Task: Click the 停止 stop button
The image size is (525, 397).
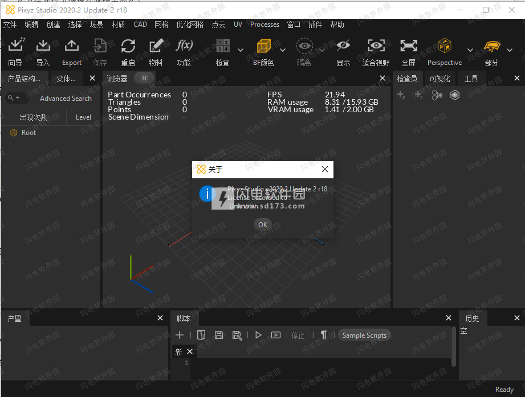Action: coord(298,335)
